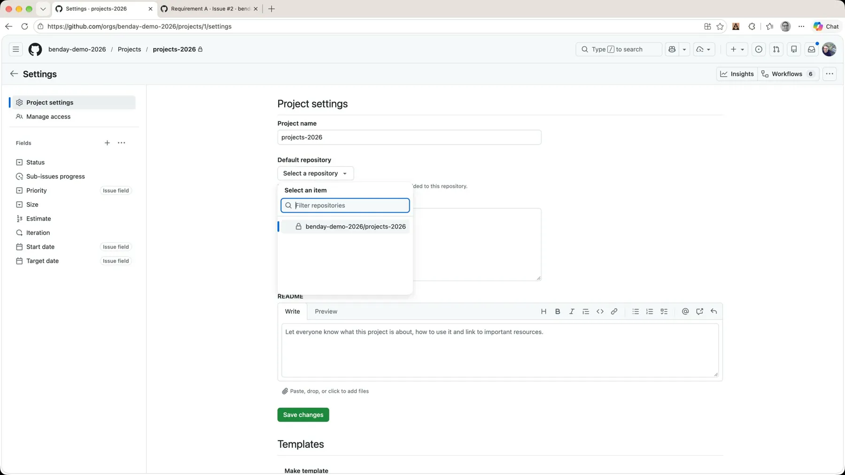
Task: Open GitHub search box in header
Action: (x=619, y=49)
